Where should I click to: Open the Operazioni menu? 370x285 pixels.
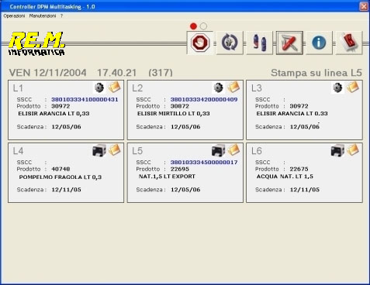14,15
